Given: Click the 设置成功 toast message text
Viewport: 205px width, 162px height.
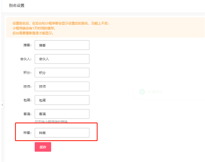Looking at the screenshot, I should pos(155,92).
